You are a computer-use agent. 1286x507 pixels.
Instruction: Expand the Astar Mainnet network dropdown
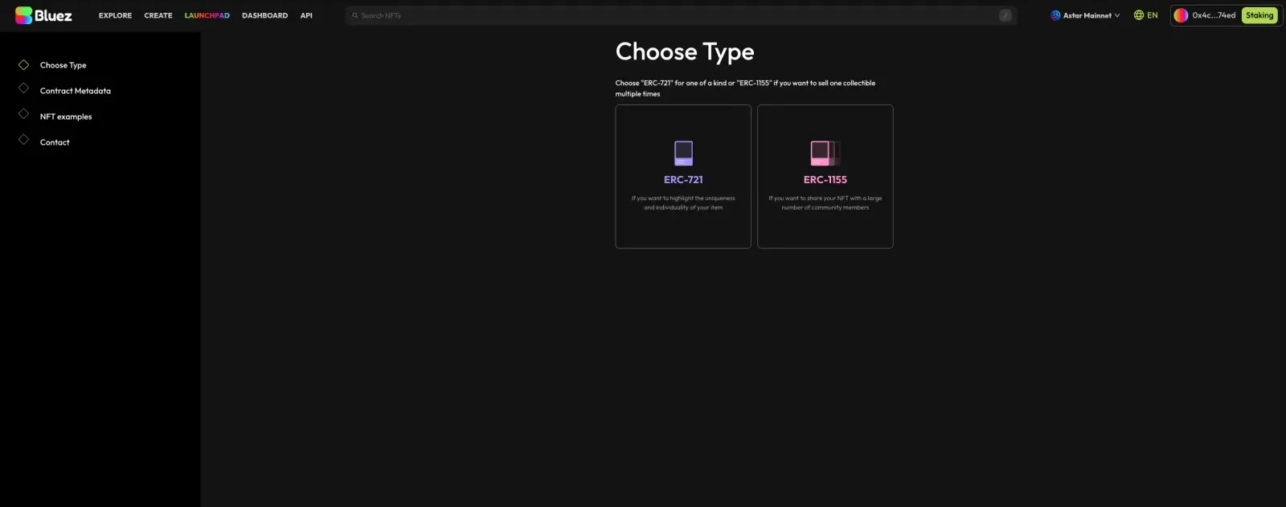coord(1085,15)
